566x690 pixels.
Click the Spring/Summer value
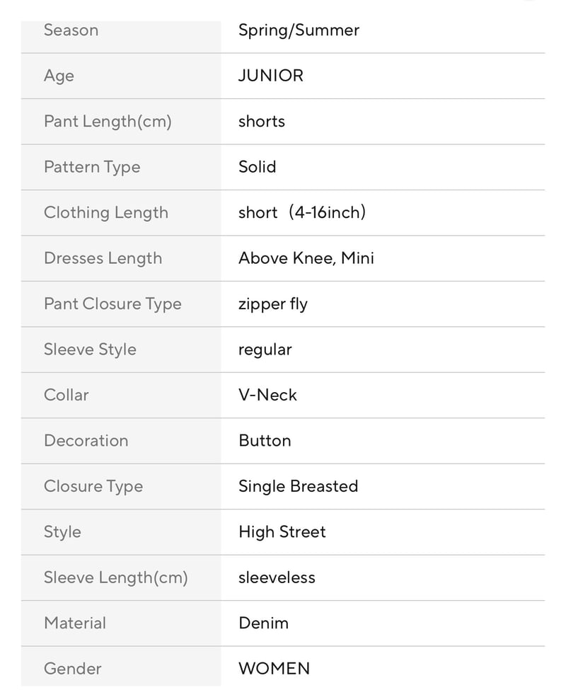[299, 30]
